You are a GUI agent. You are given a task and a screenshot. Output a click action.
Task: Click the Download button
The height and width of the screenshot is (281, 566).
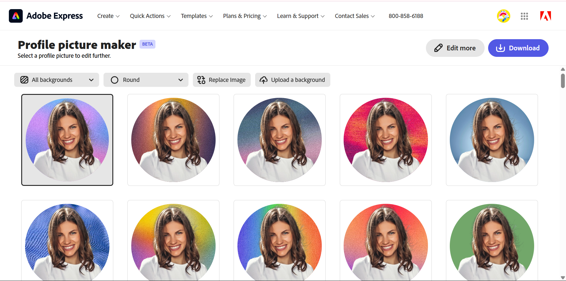(518, 48)
